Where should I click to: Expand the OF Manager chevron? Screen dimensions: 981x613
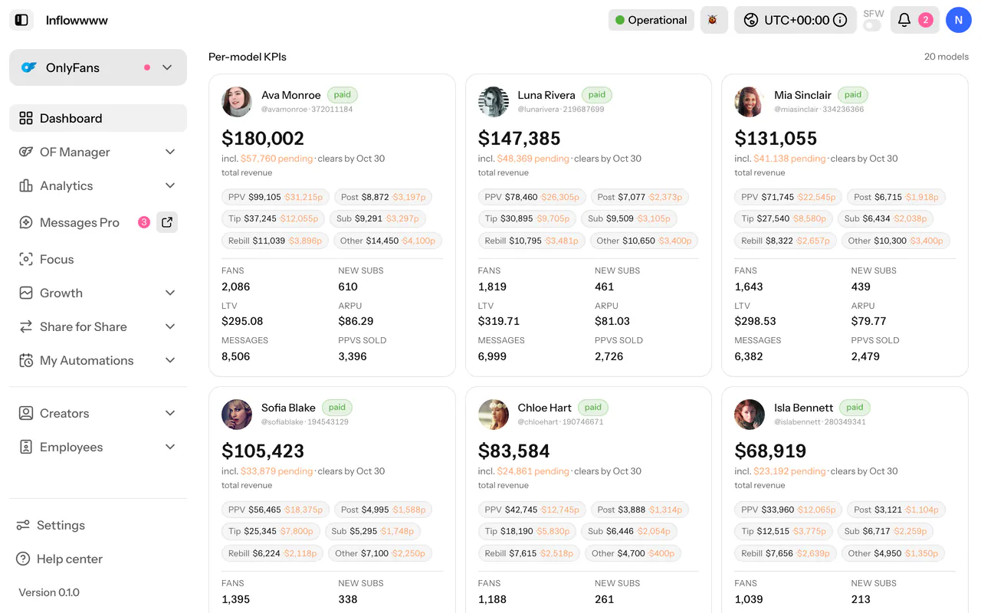tap(170, 152)
